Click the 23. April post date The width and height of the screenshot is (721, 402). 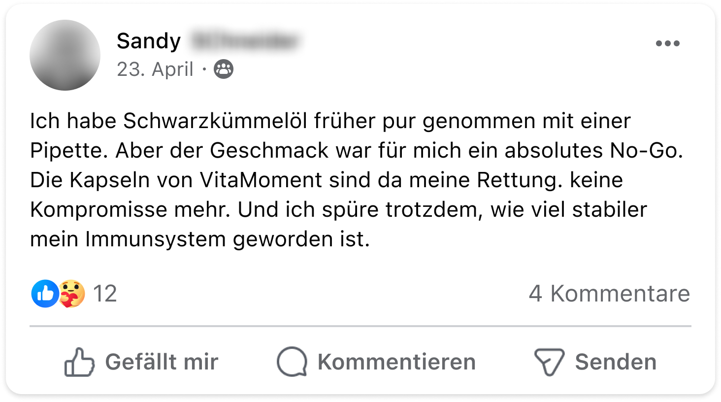pos(155,69)
